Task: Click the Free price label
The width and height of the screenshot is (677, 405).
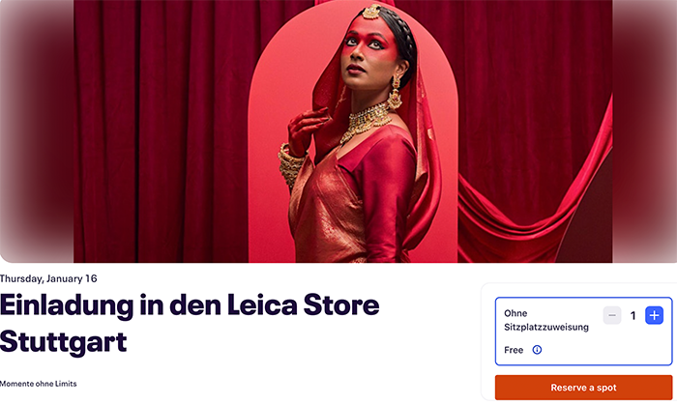Action: click(x=514, y=350)
